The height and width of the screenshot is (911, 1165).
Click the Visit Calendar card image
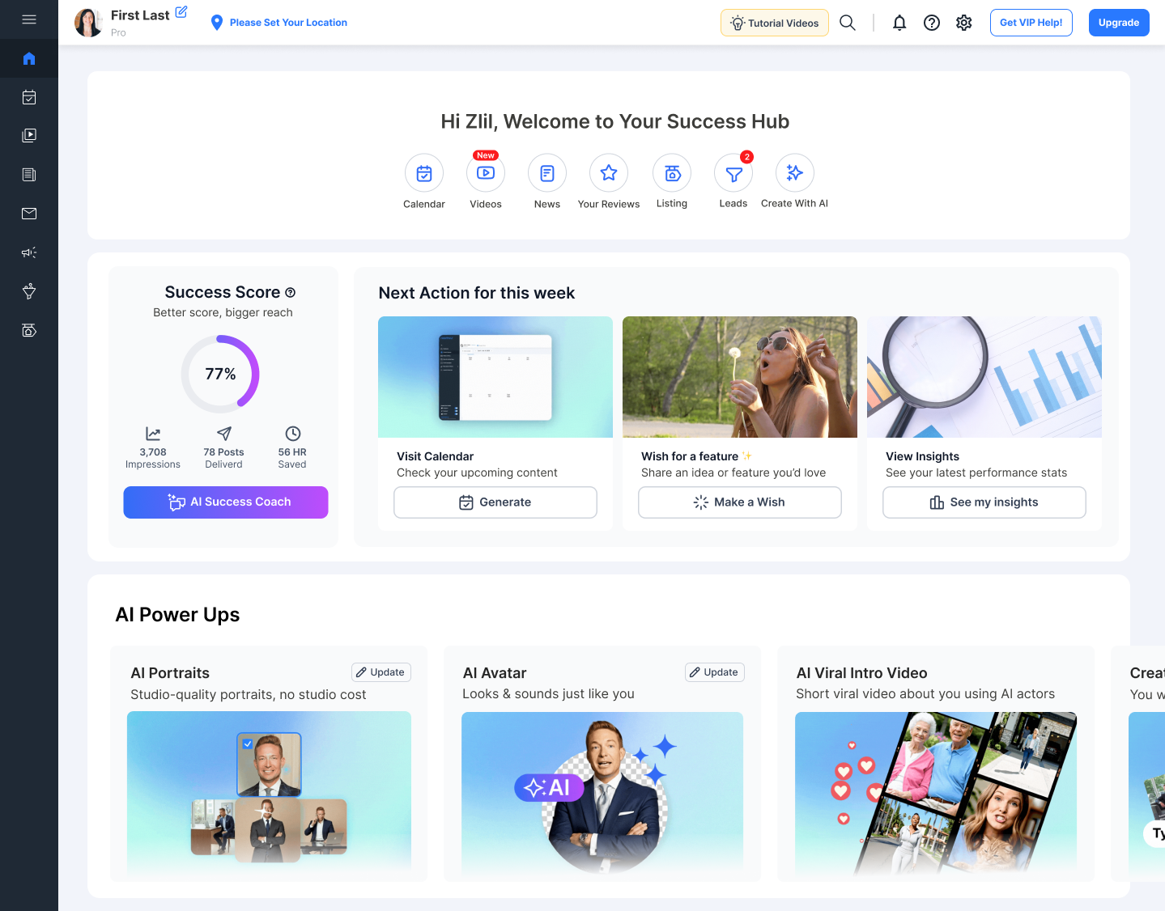click(x=495, y=377)
